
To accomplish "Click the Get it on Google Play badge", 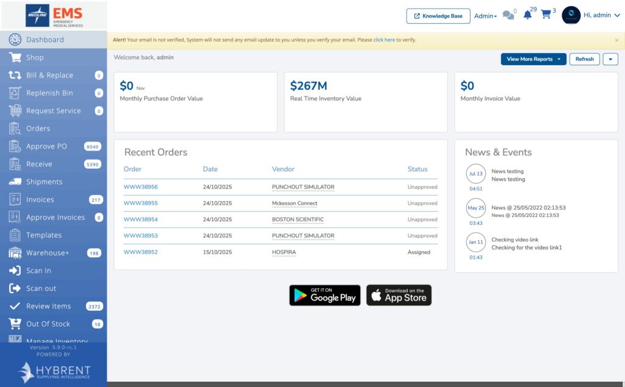I will click(325, 296).
